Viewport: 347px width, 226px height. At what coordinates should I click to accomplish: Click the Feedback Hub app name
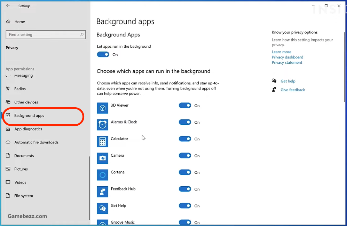(x=123, y=189)
